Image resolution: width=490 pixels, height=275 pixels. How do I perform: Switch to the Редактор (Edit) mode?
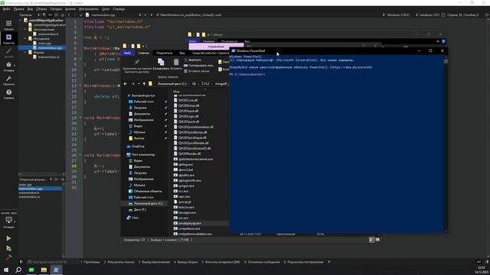point(8,39)
